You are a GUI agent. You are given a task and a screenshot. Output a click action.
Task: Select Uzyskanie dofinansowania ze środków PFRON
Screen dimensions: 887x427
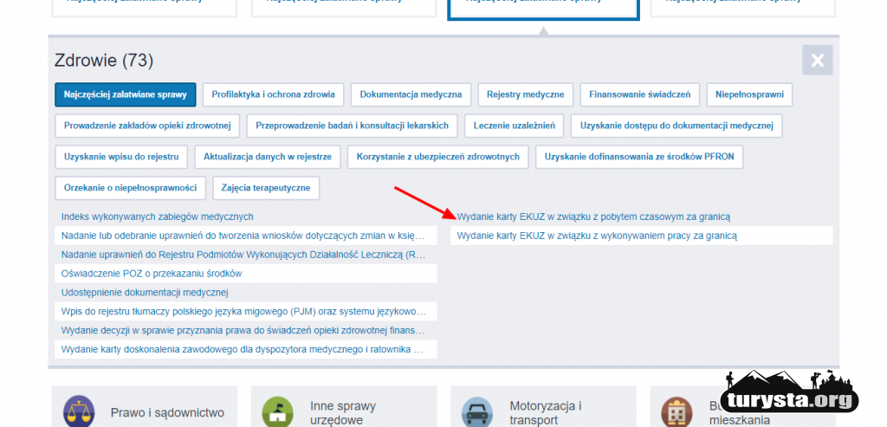pos(639,157)
